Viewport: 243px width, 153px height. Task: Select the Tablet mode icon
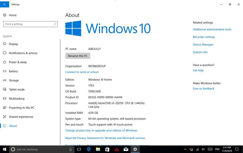tap(5, 90)
